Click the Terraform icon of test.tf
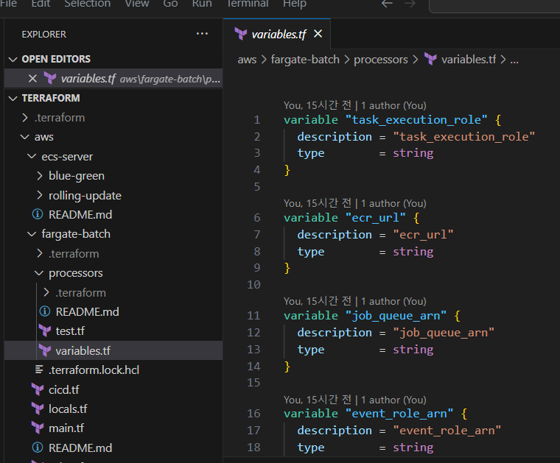The image size is (560, 463). [x=45, y=331]
